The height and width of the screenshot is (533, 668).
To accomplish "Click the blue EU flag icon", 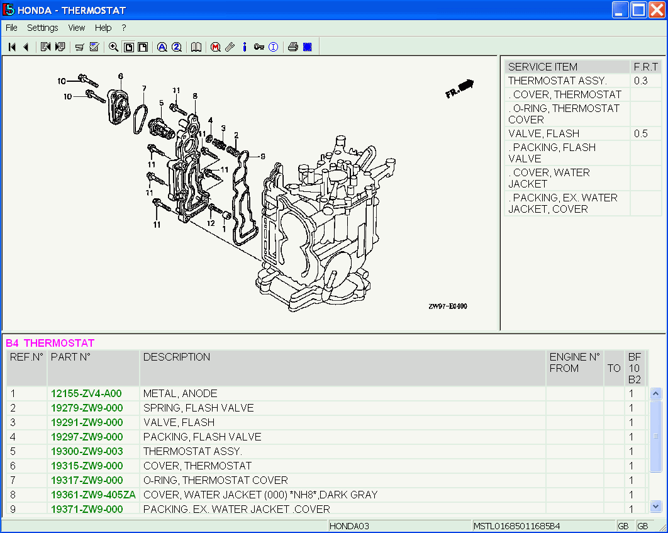I will tap(307, 47).
